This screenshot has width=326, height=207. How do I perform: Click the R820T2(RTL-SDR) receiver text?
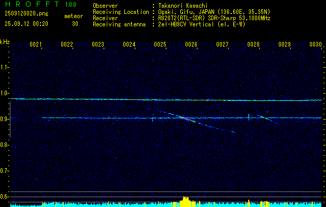214,18
